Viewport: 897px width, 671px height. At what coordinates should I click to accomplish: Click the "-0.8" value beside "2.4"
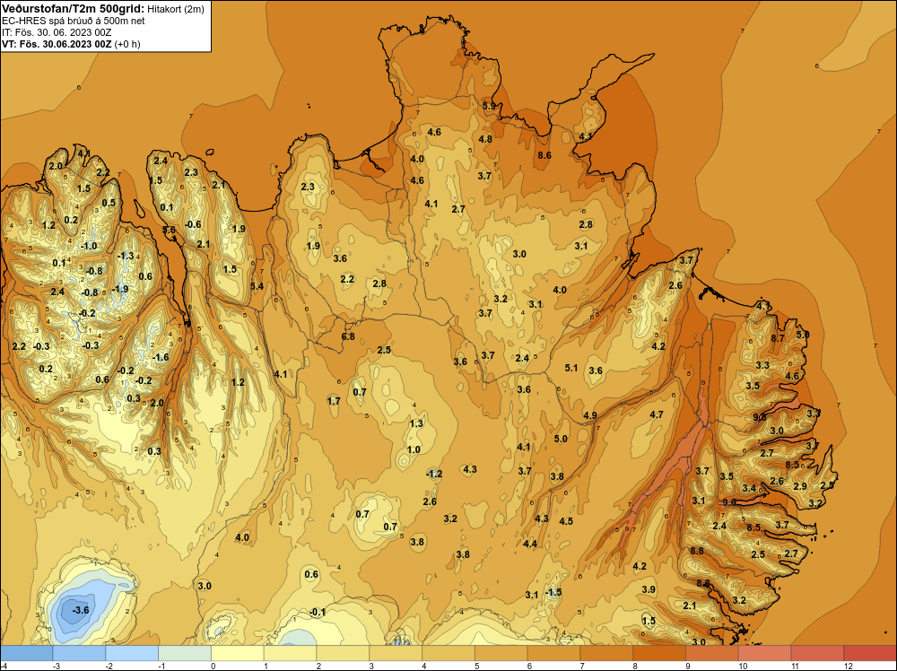pos(90,292)
